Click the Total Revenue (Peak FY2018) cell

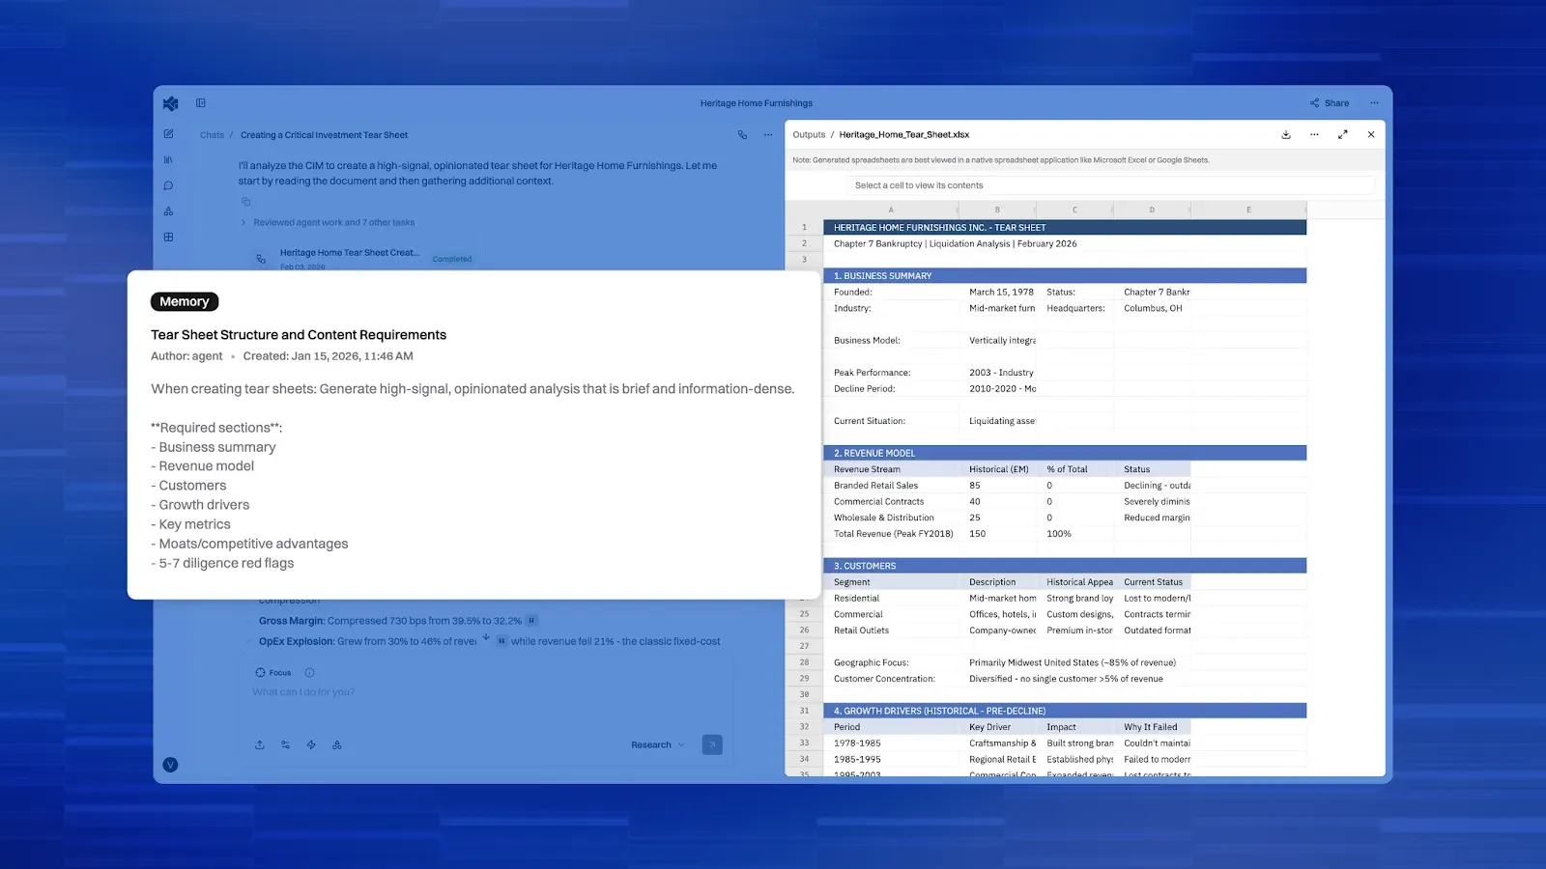tap(891, 534)
